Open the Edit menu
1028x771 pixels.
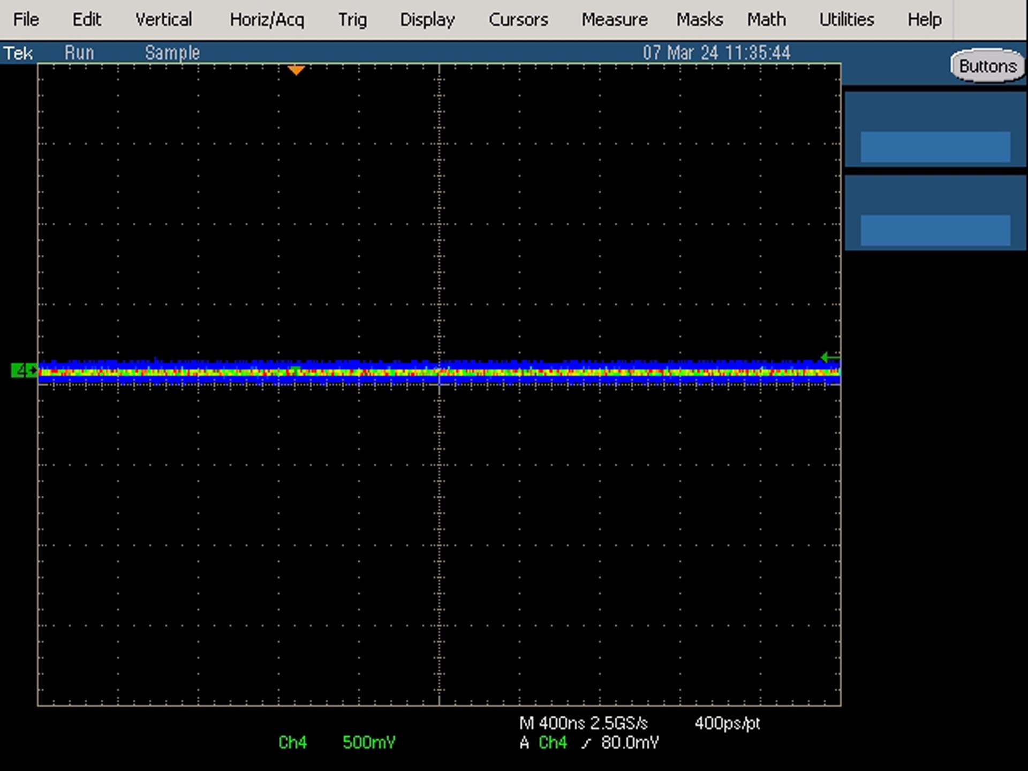(87, 20)
